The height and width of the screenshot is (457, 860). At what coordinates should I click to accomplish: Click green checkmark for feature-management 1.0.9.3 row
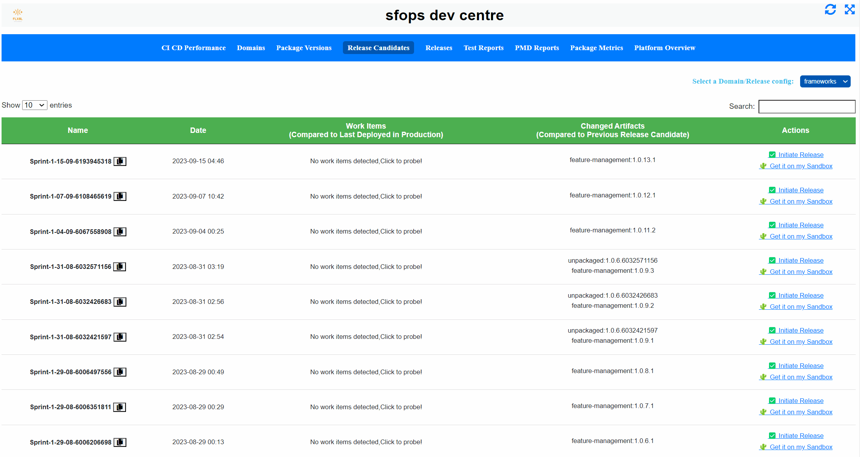(x=772, y=260)
